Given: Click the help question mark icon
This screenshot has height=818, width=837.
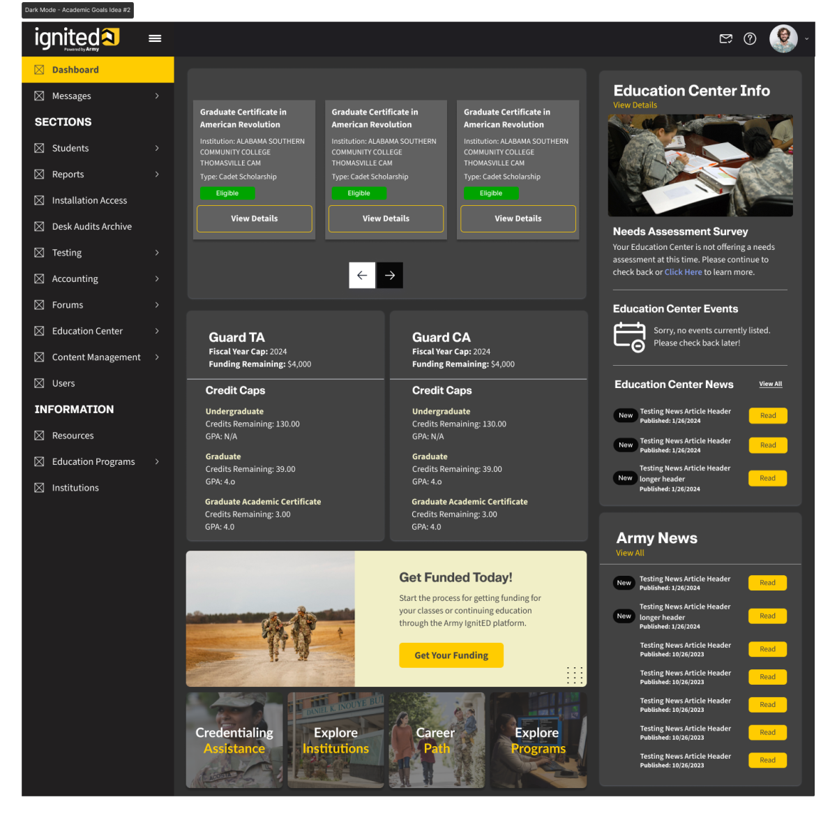Looking at the screenshot, I should [x=750, y=39].
